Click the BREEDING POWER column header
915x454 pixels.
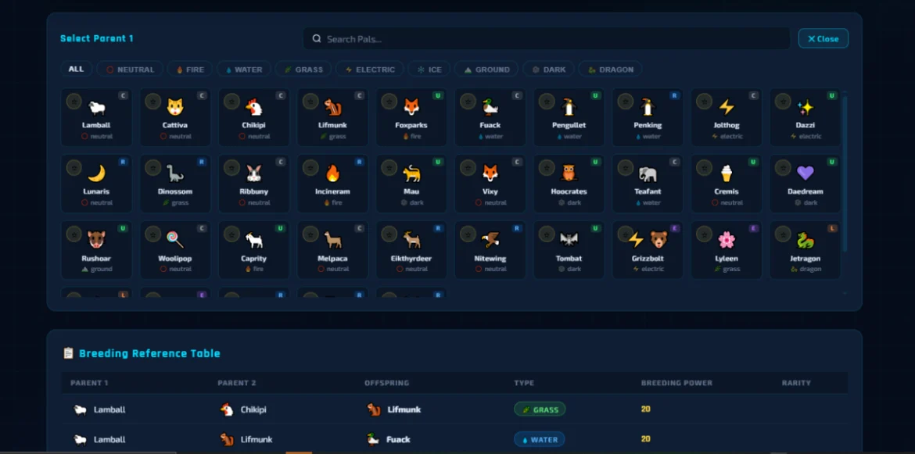[676, 383]
